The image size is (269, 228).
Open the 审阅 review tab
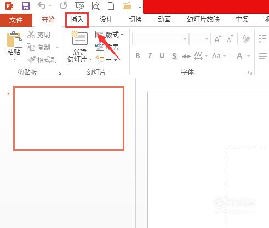click(242, 20)
